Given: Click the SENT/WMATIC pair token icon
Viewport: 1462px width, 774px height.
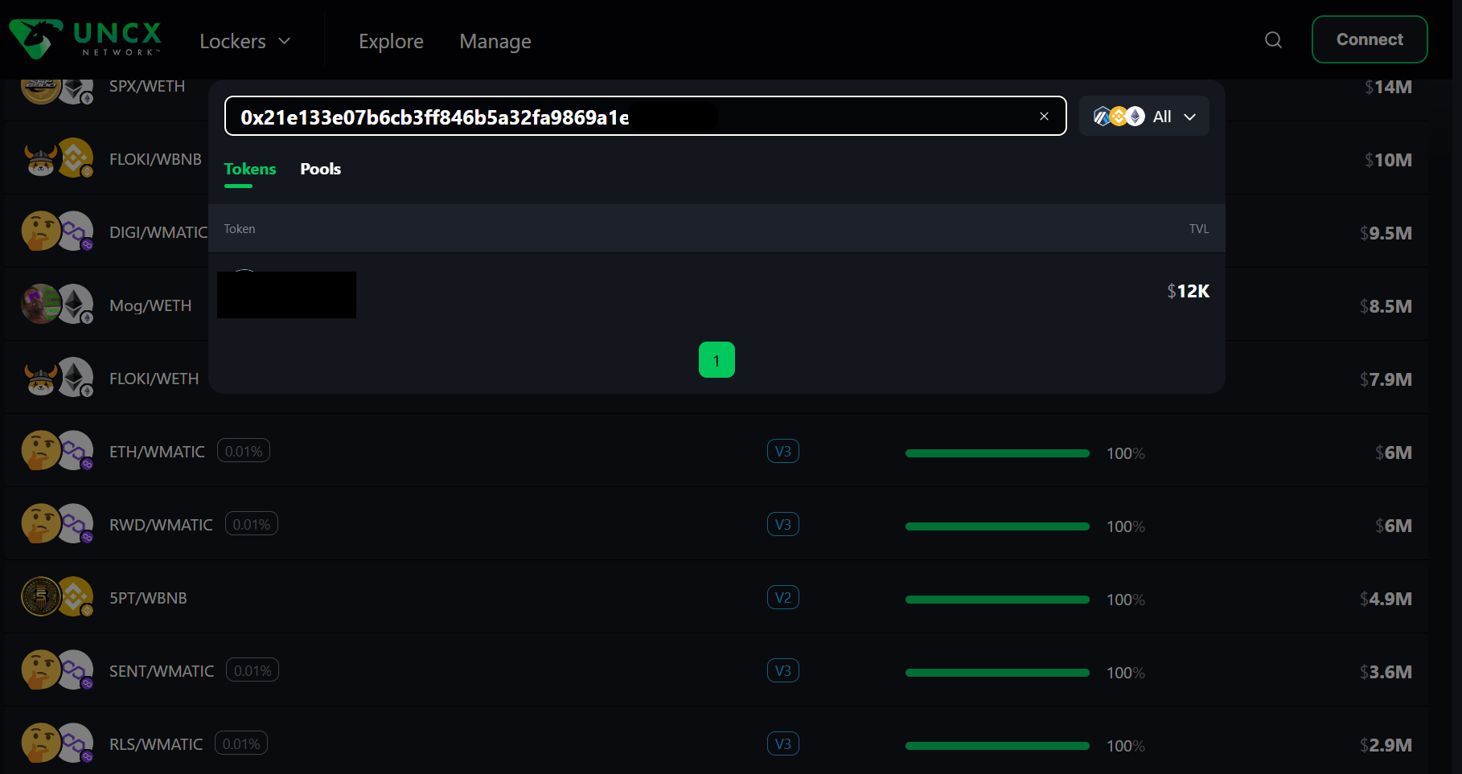Looking at the screenshot, I should point(57,671).
